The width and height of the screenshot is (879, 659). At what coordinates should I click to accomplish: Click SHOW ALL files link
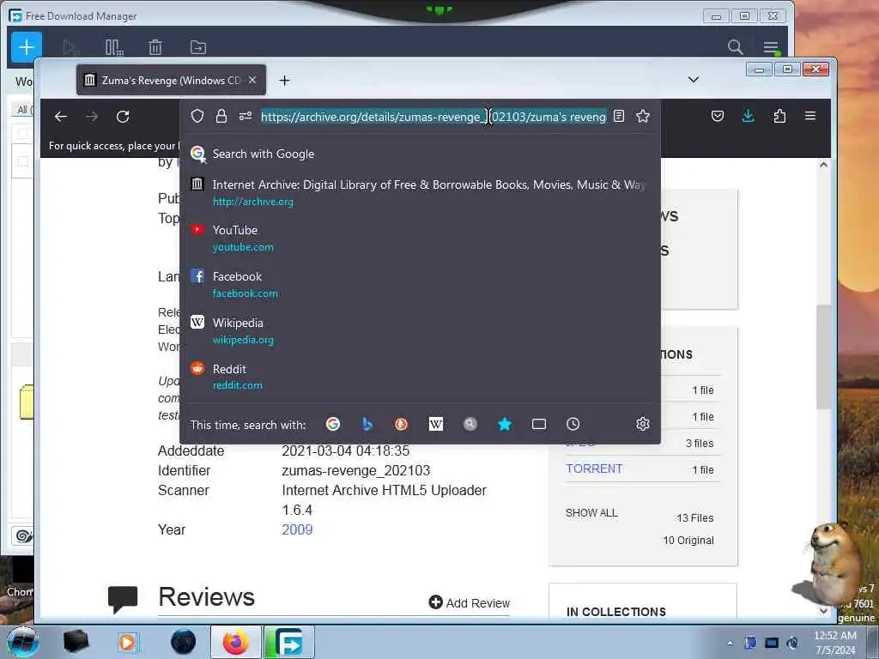(x=591, y=513)
